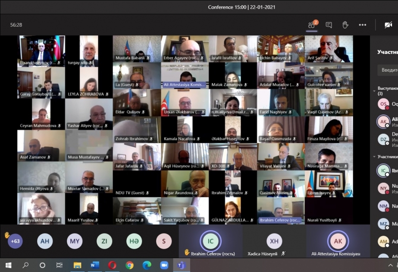The image size is (398, 272).
Task: Select surayya.akhundov video tile
Action: [x=41, y=209]
